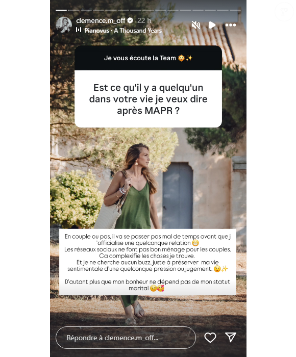
Task: Jump to second story progress segment
Action: click(73, 10)
